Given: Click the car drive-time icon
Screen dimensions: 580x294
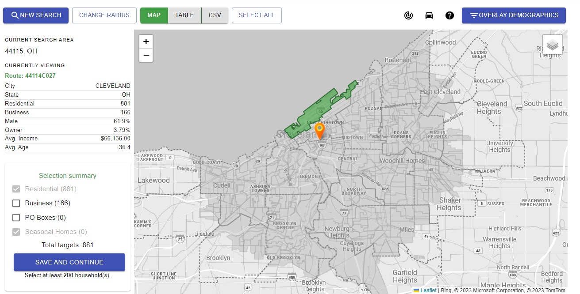Looking at the screenshot, I should (429, 15).
